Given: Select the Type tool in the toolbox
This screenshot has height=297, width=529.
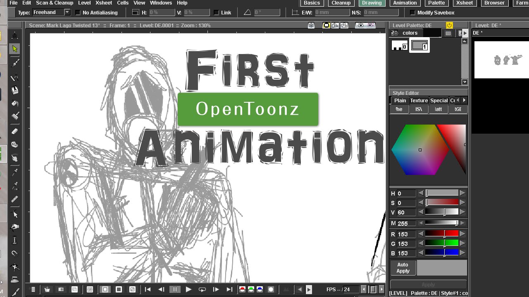Looking at the screenshot, I should tap(15, 90).
